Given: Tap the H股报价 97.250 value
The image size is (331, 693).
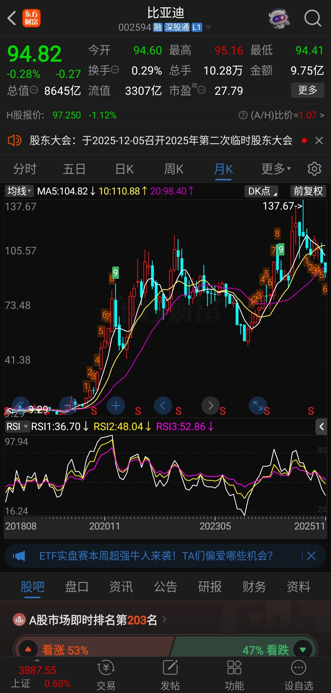Looking at the screenshot, I should coord(67,115).
